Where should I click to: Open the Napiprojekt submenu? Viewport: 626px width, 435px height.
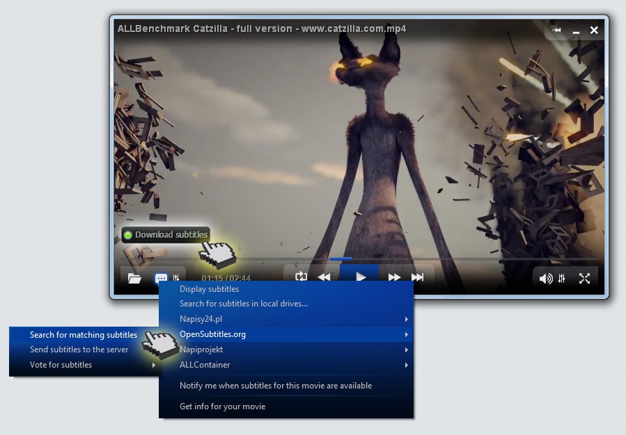(x=286, y=350)
